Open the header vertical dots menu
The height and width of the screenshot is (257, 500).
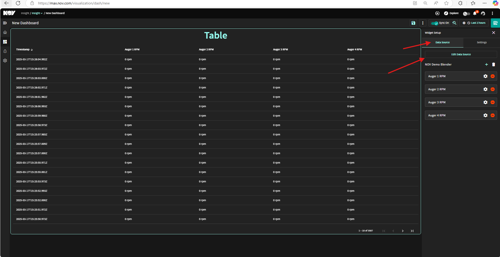pos(492,13)
